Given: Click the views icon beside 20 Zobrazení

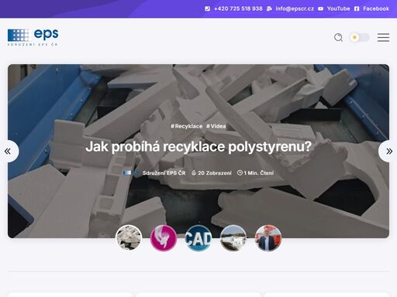Looking at the screenshot, I should tap(194, 172).
